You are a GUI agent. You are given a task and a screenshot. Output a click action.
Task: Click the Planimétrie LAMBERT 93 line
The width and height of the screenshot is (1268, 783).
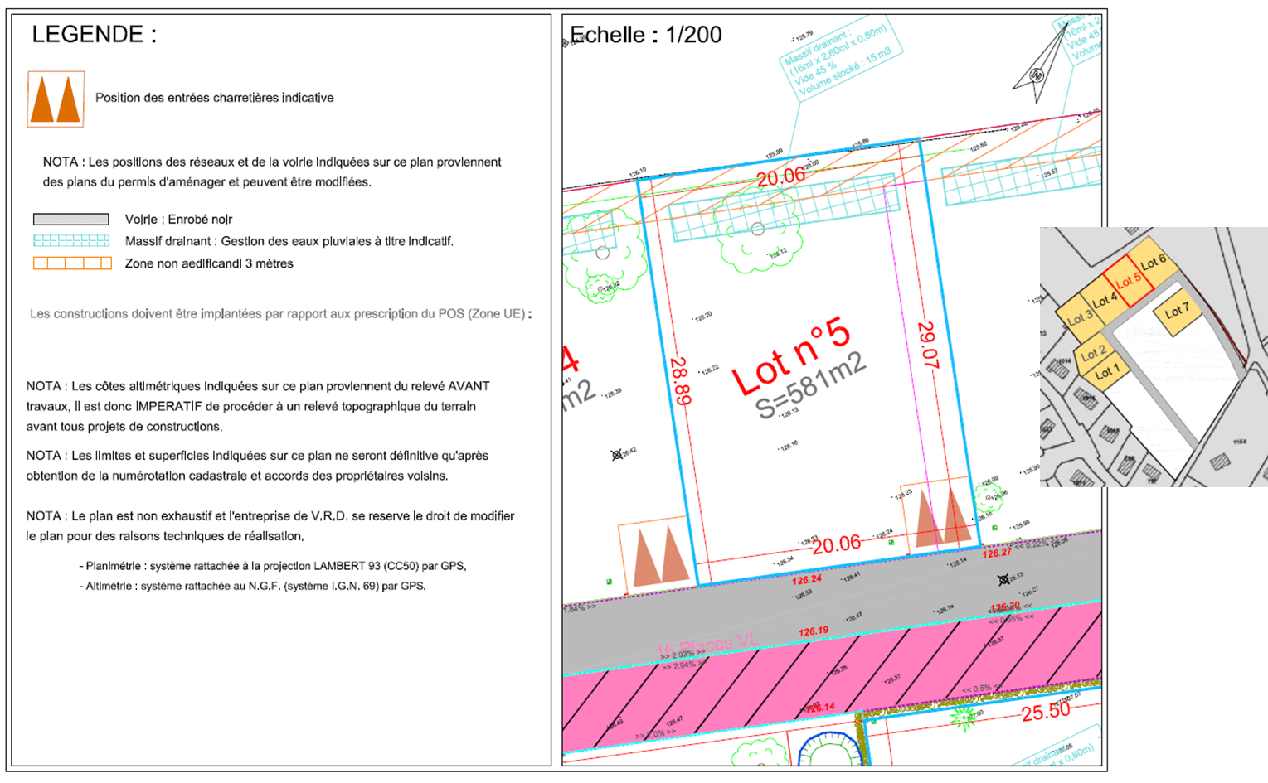coord(273,566)
